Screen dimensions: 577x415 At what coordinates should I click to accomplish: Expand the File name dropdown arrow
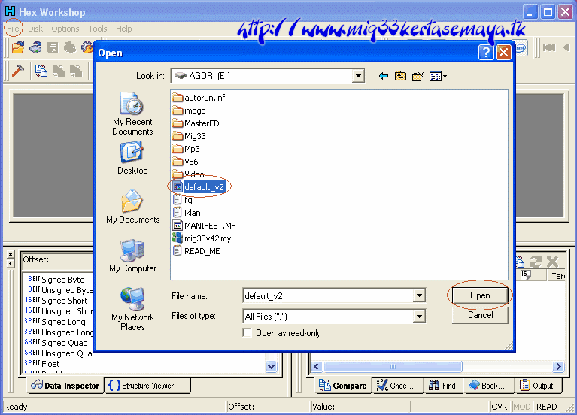(x=419, y=295)
